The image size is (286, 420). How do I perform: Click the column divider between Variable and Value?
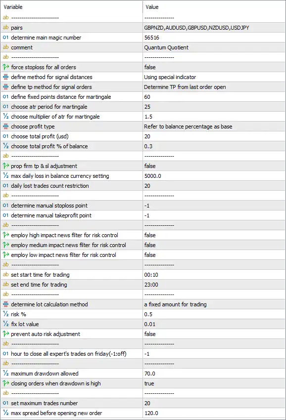pos(143,7)
